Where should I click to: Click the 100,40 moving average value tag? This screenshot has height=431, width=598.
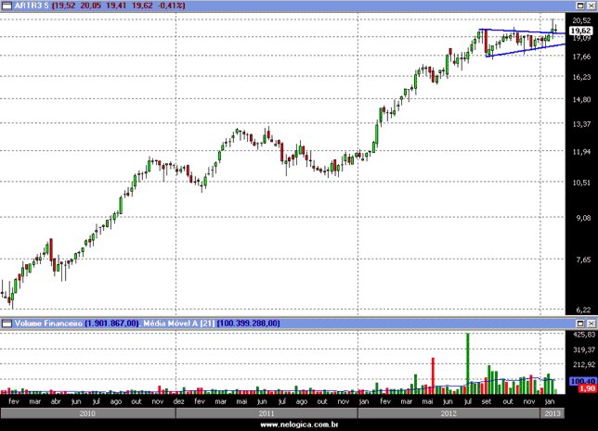point(580,381)
